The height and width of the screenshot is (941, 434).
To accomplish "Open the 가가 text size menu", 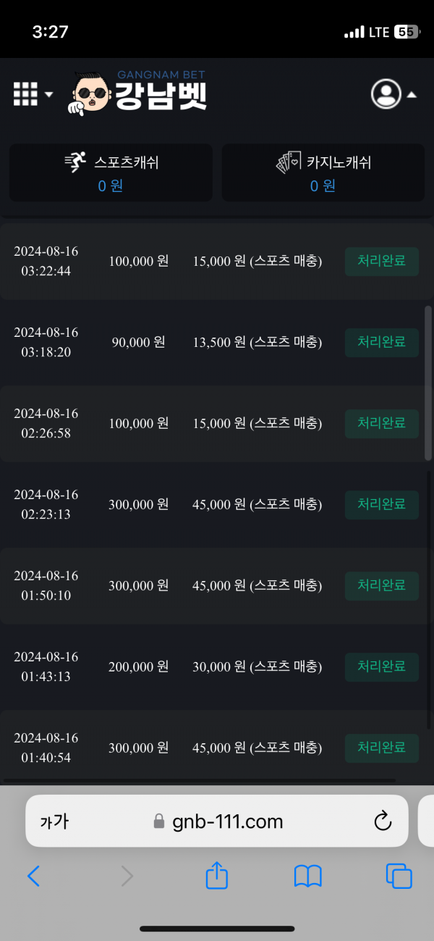I will [54, 821].
